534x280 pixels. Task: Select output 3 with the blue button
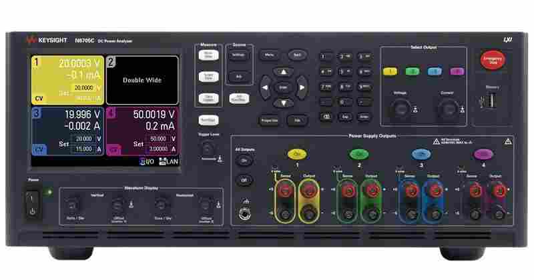[x=434, y=71]
